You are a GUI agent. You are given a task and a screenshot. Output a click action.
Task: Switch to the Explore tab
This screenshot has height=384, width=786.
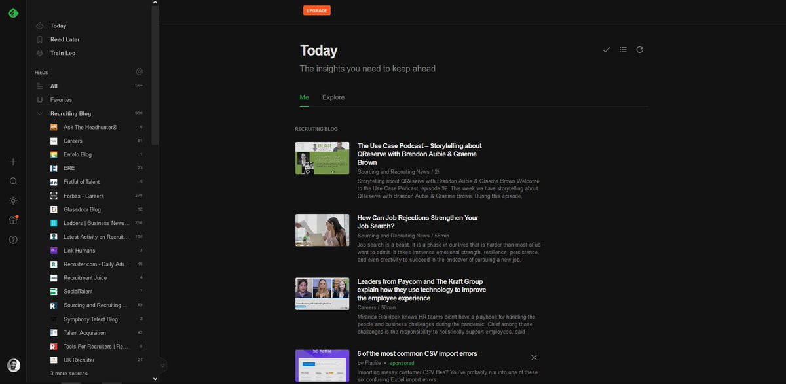(333, 97)
